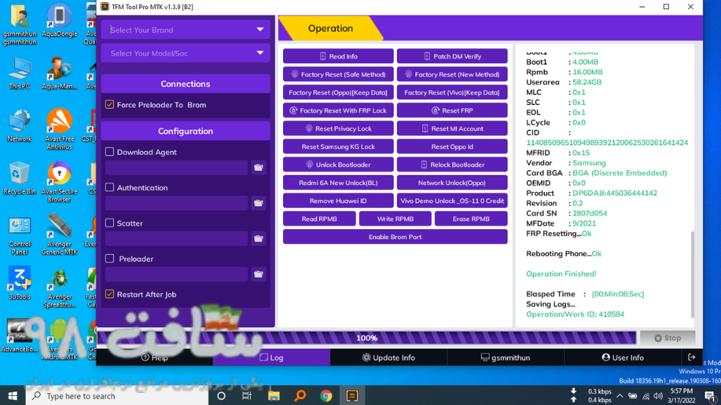Click Reset Samsung KG Lock button
This screenshot has width=721, height=405.
click(338, 146)
